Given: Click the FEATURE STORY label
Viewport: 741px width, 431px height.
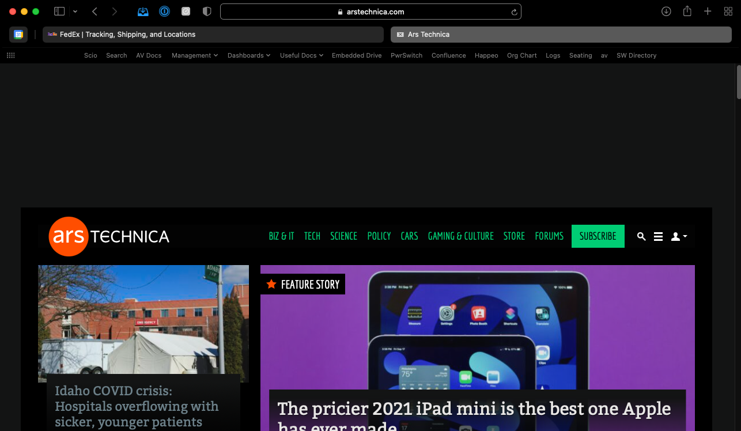Looking at the screenshot, I should point(303,284).
